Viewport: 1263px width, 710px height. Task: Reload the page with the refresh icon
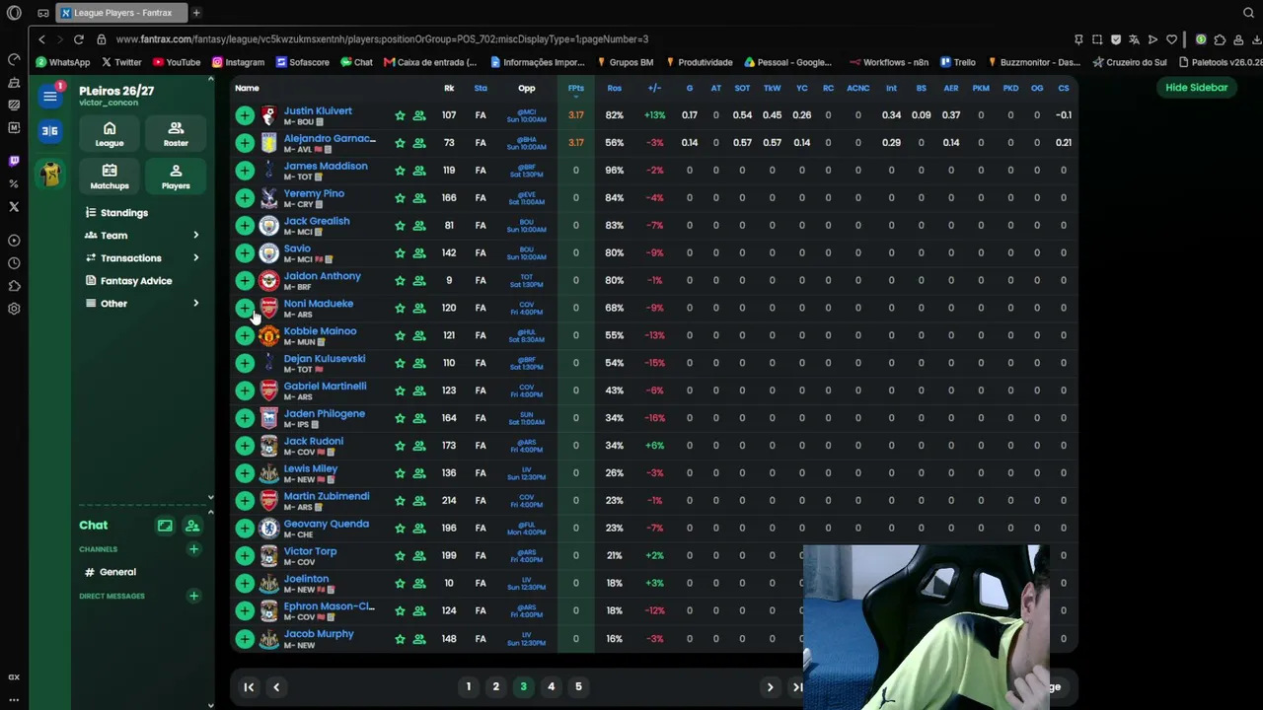click(x=78, y=39)
